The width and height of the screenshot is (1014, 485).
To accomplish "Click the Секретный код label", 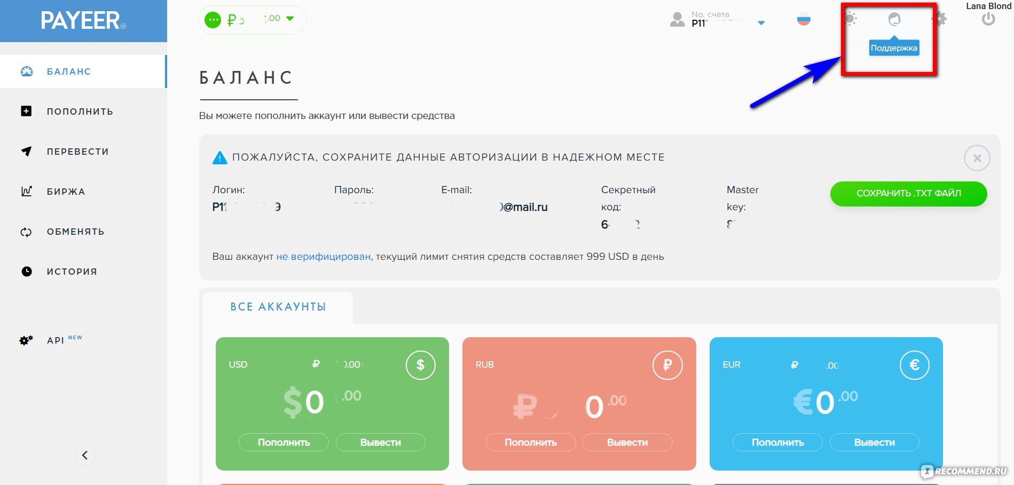I will pos(628,198).
